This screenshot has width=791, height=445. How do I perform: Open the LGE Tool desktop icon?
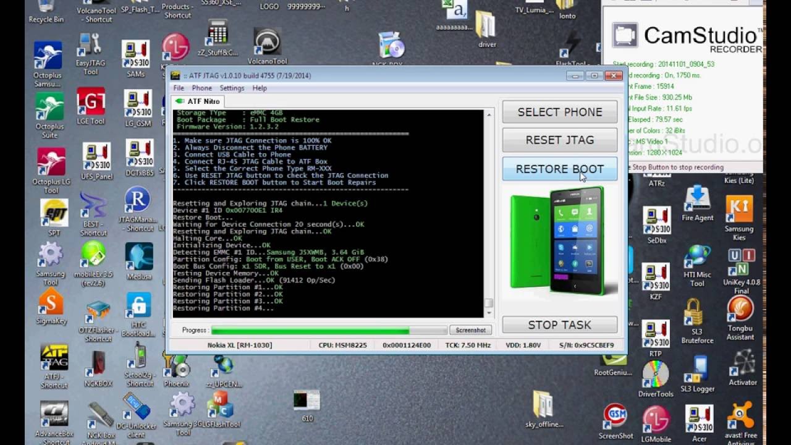pyautogui.click(x=91, y=106)
